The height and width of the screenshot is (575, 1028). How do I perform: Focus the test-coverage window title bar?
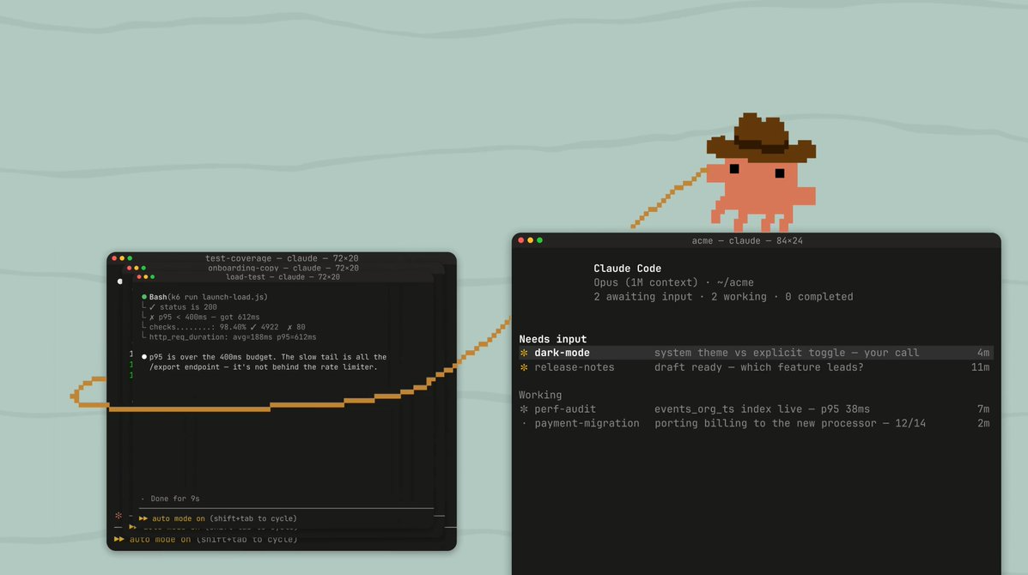click(x=282, y=258)
